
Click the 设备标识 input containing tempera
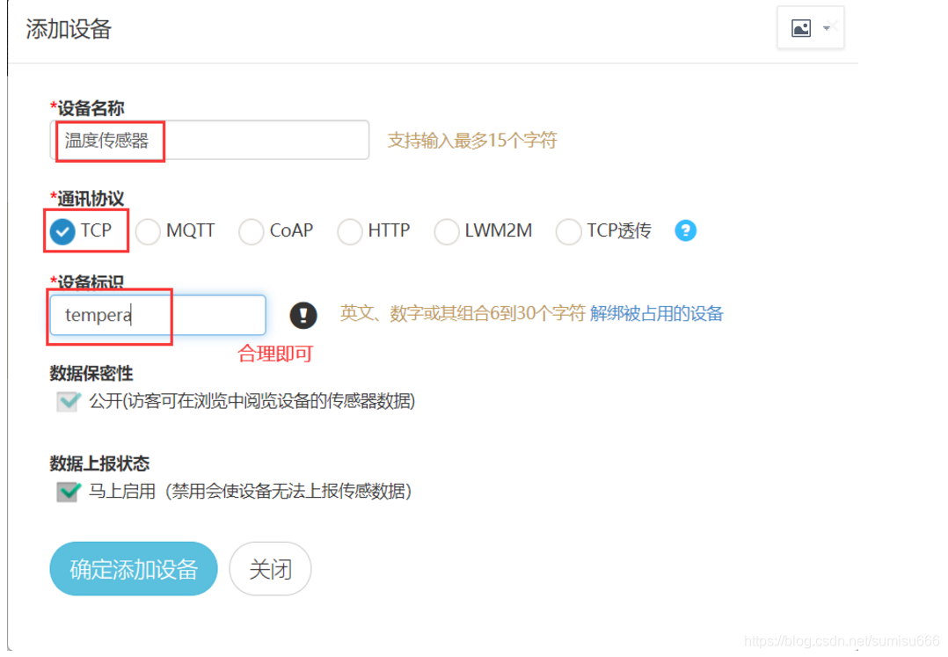coord(157,315)
